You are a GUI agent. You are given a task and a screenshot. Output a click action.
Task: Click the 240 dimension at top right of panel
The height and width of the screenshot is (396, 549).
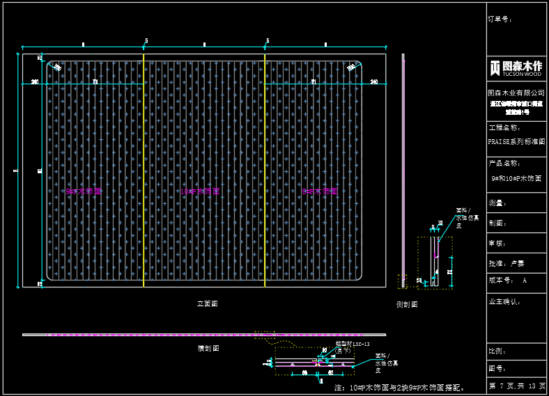tap(373, 82)
